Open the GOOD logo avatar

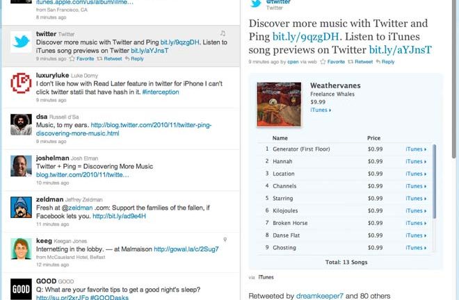(21, 289)
